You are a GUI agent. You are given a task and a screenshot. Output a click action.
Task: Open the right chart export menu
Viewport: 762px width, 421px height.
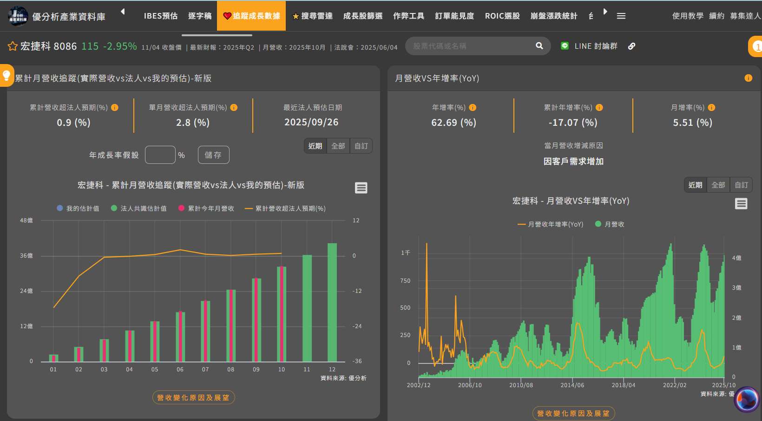pos(741,204)
